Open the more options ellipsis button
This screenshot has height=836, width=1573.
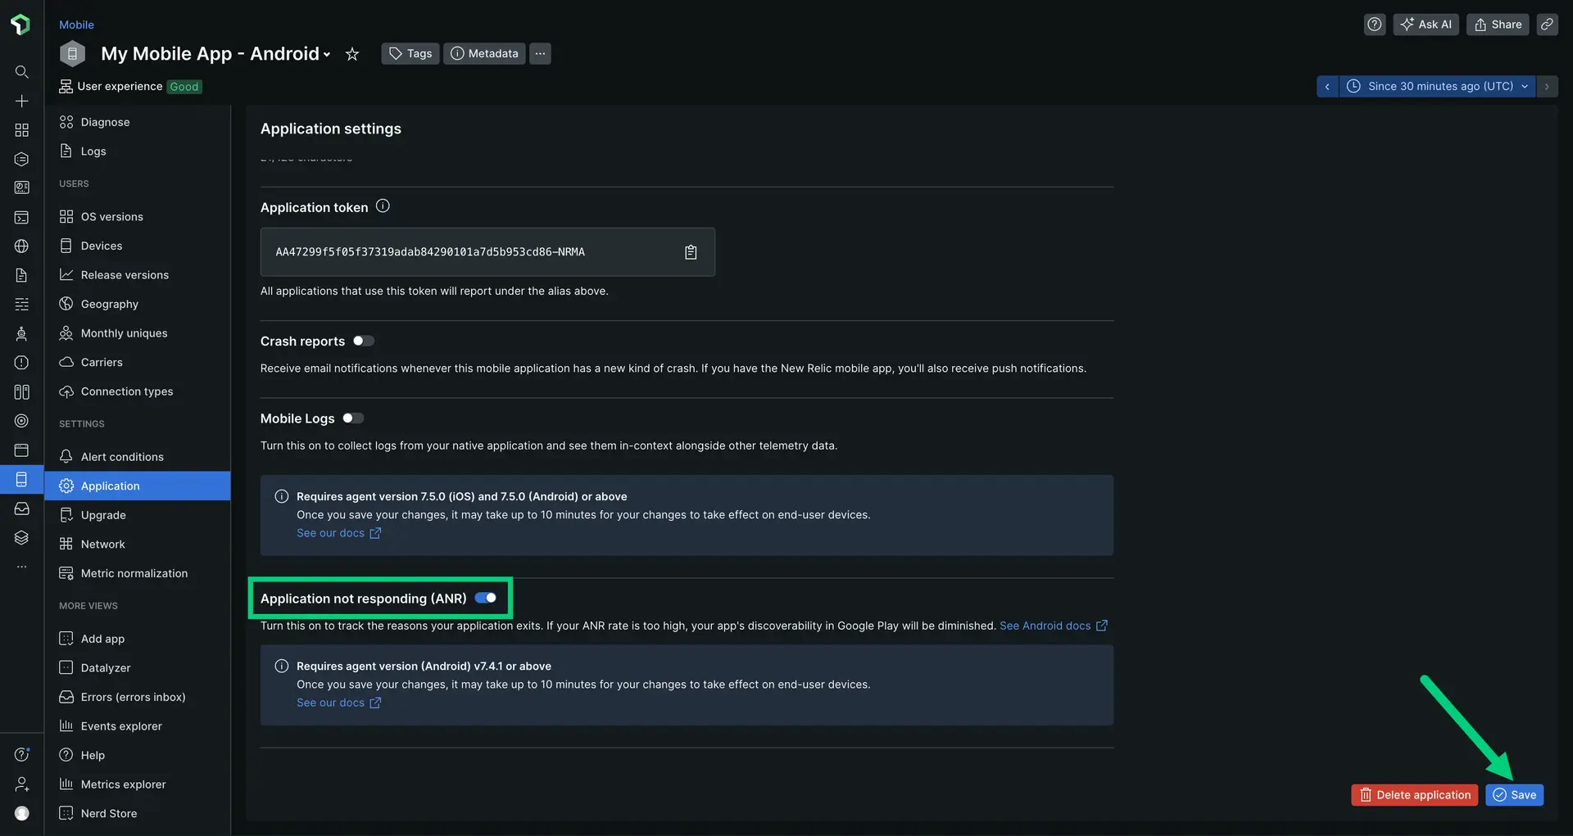click(x=540, y=54)
